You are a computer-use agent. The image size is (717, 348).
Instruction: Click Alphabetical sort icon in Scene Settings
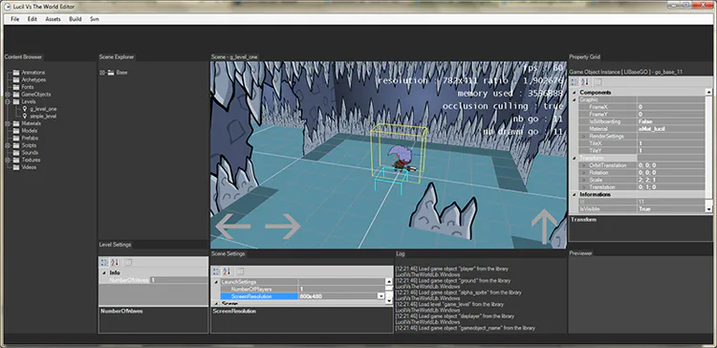227,272
